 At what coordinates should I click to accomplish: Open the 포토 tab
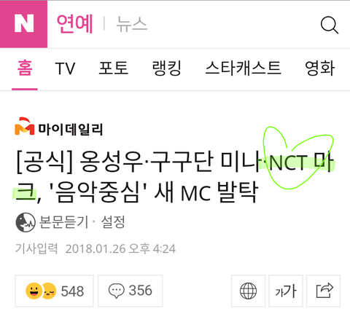(113, 68)
